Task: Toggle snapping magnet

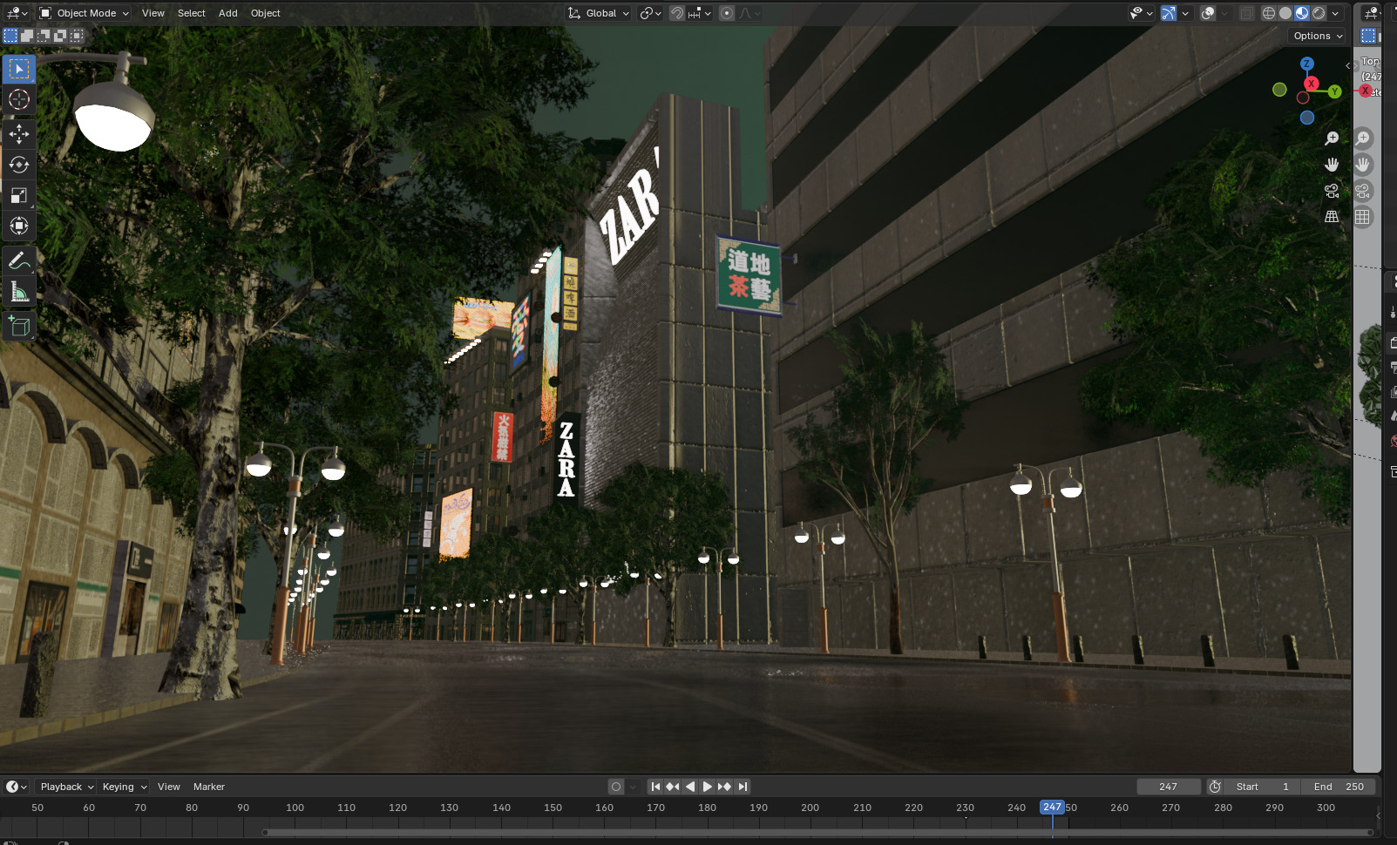Action: point(676,13)
